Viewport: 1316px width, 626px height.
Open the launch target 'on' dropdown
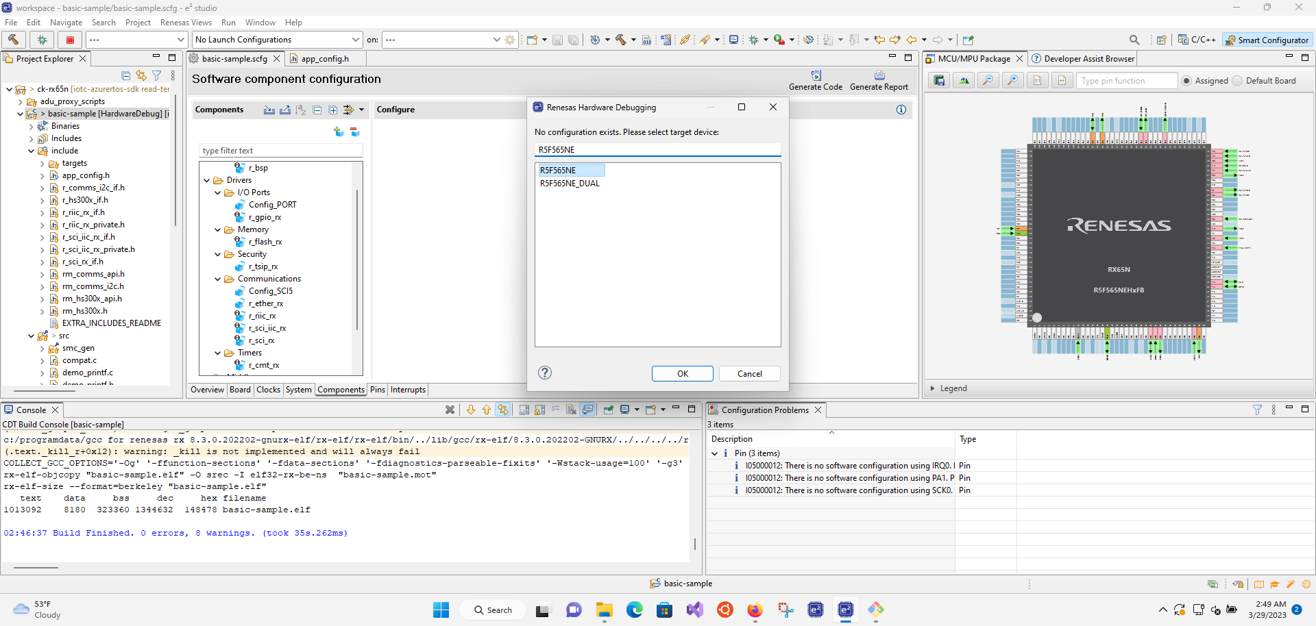[496, 40]
